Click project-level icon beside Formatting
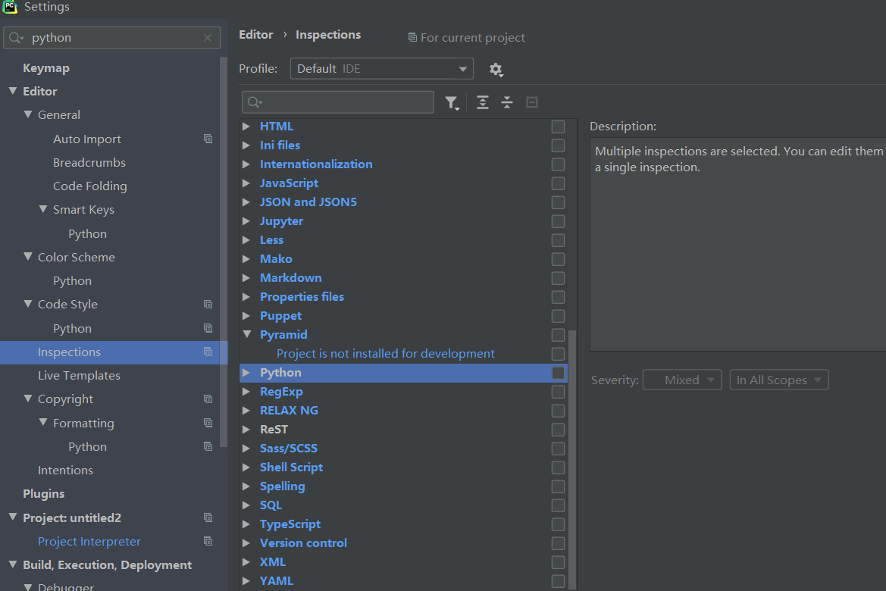Viewport: 886px width, 591px height. [208, 423]
